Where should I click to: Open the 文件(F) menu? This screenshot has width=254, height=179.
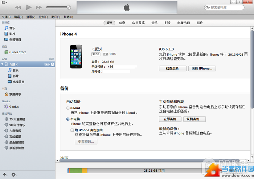(x=6, y=17)
